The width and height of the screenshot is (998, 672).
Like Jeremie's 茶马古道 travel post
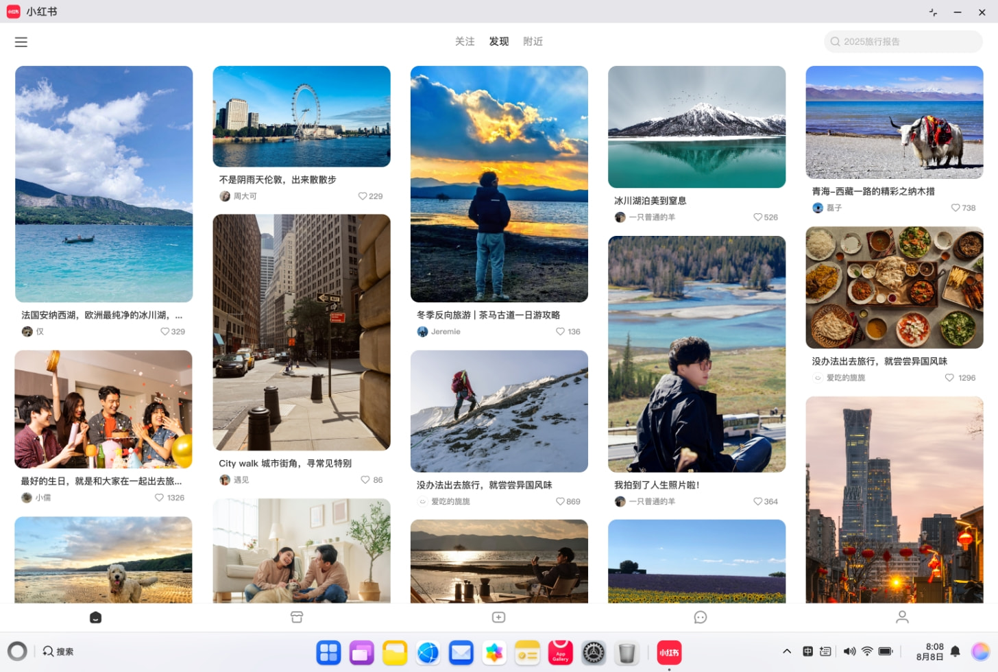(x=559, y=331)
